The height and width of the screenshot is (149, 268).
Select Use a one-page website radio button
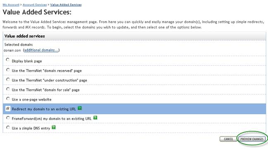8,99
